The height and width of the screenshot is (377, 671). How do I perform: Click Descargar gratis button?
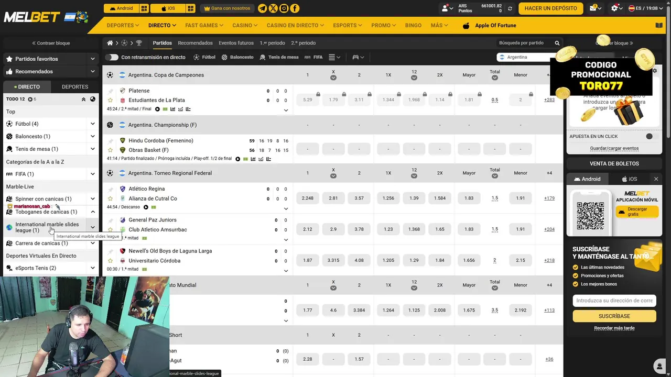tap(637, 212)
